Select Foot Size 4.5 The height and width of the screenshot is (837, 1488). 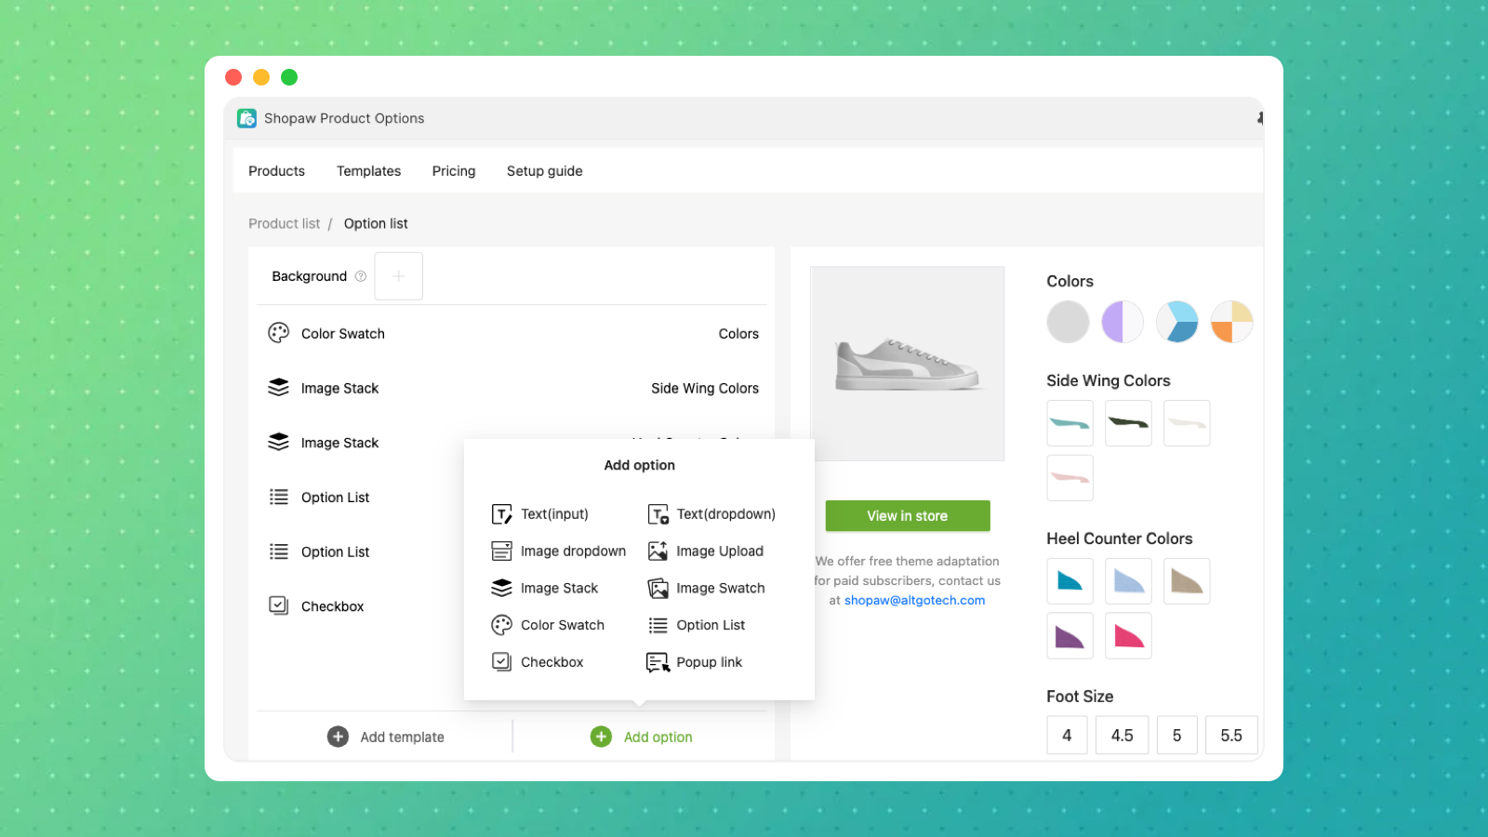(1123, 736)
